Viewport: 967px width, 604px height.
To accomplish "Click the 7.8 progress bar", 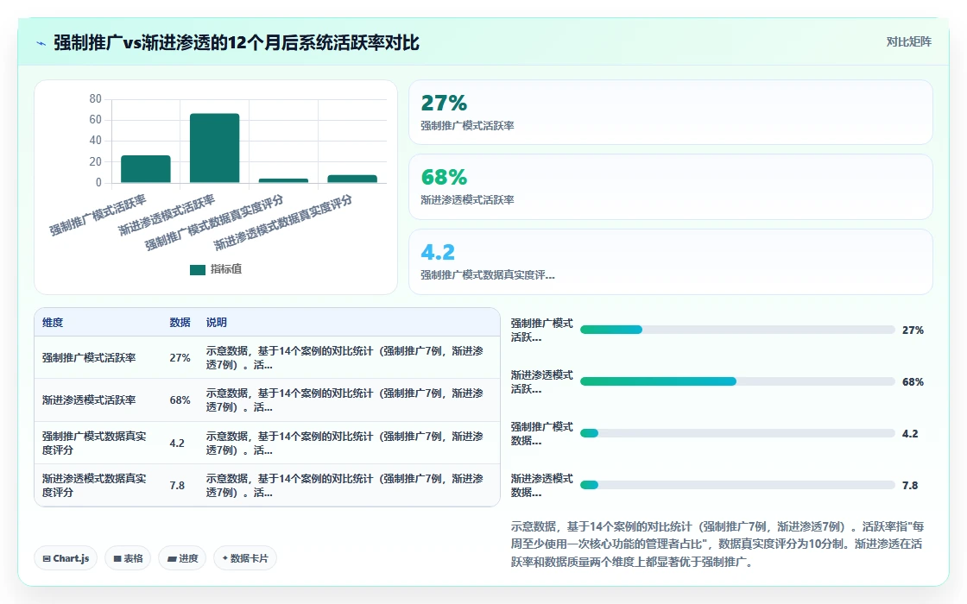I will (737, 485).
